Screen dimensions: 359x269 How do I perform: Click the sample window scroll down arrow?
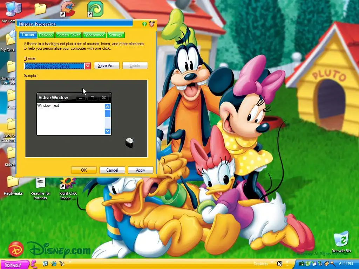point(108,131)
